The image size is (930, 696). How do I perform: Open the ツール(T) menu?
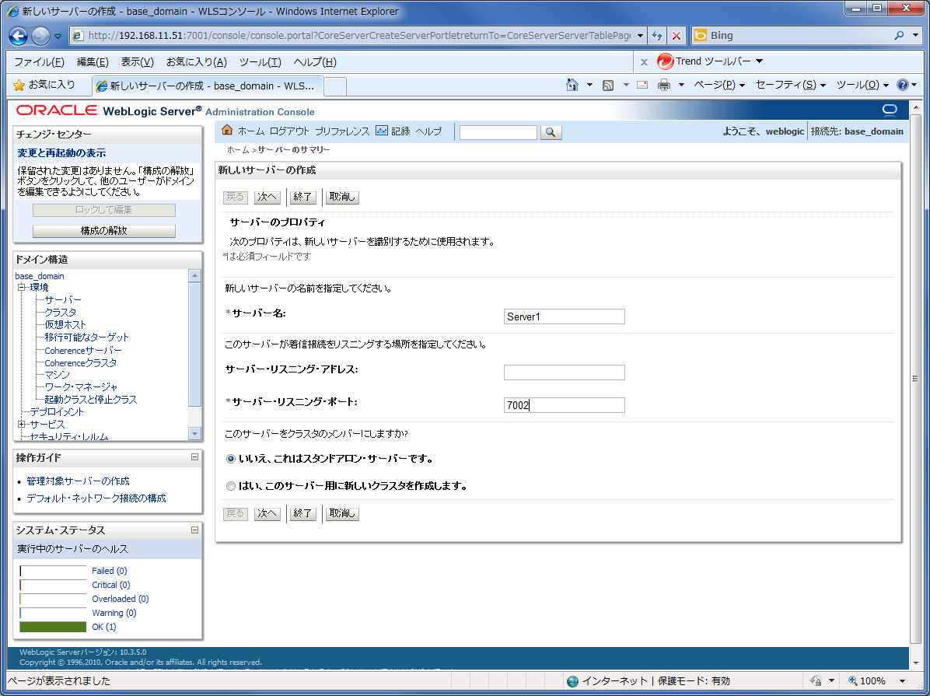260,61
